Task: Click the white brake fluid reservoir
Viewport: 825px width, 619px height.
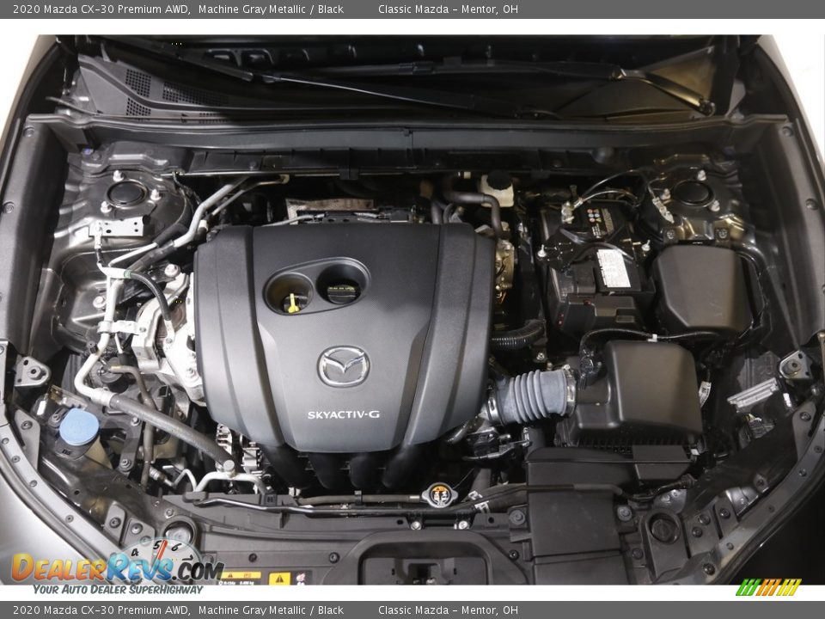Action: pos(497,188)
